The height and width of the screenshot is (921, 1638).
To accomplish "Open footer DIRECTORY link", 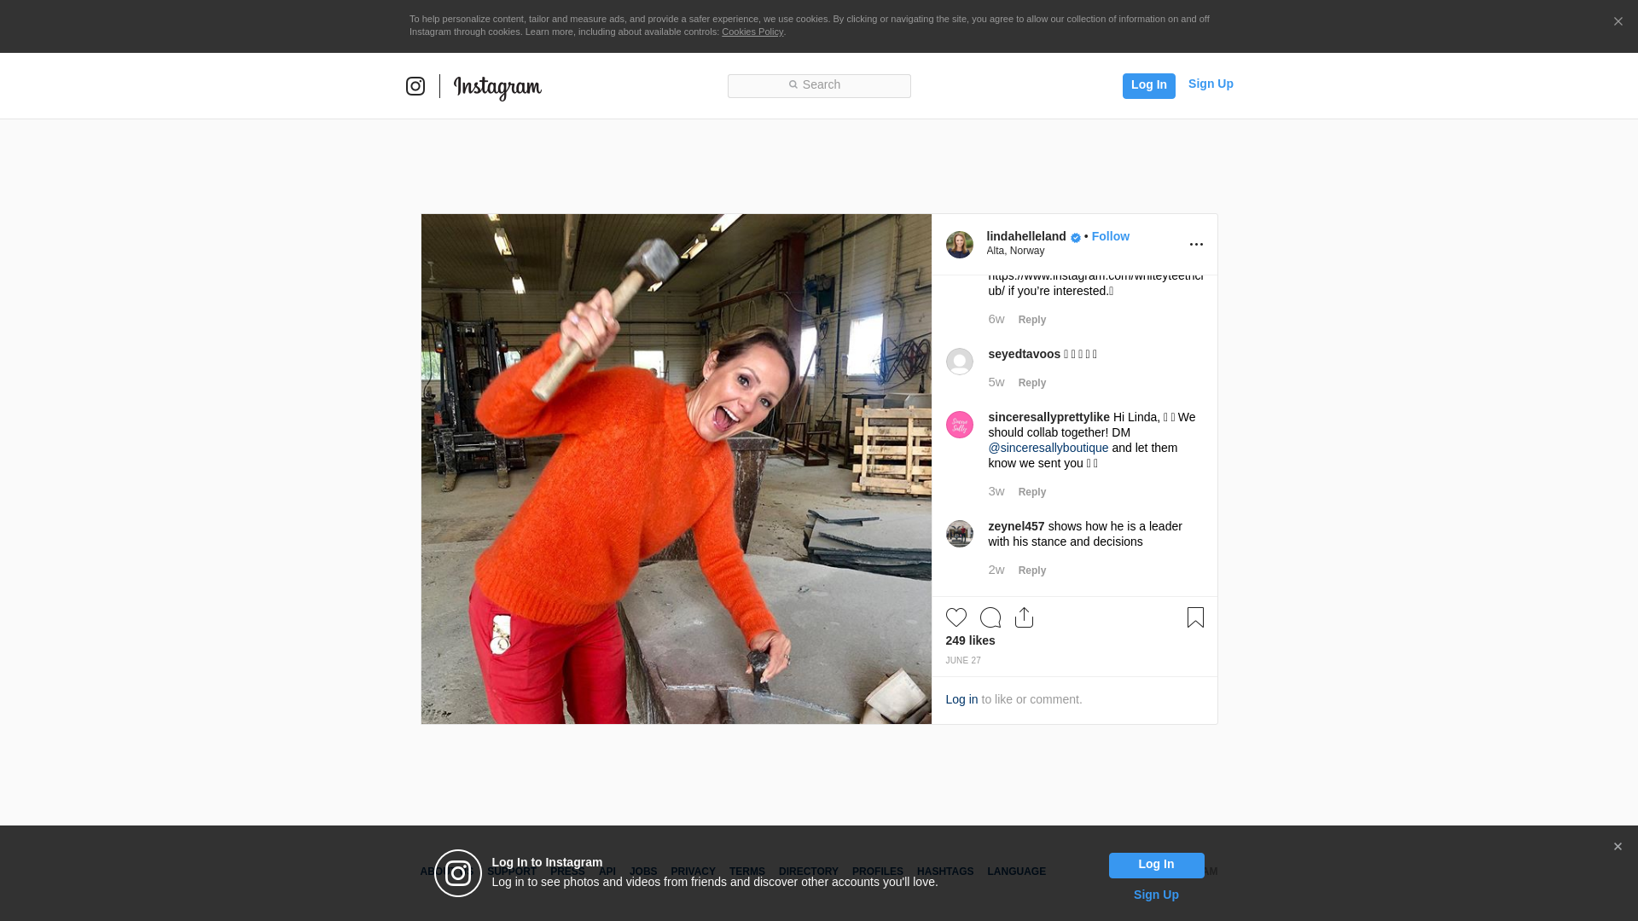I will click(809, 872).
